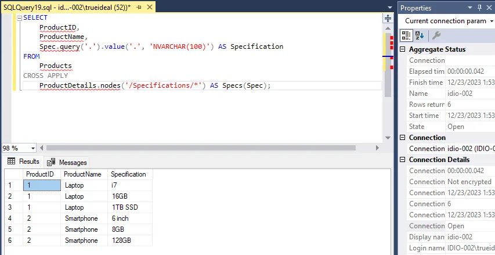Viewport: 495px width, 255px height.
Task: Collapse the Connection Details section
Action: click(x=403, y=160)
